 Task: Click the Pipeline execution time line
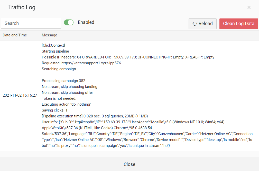[x=95, y=116]
